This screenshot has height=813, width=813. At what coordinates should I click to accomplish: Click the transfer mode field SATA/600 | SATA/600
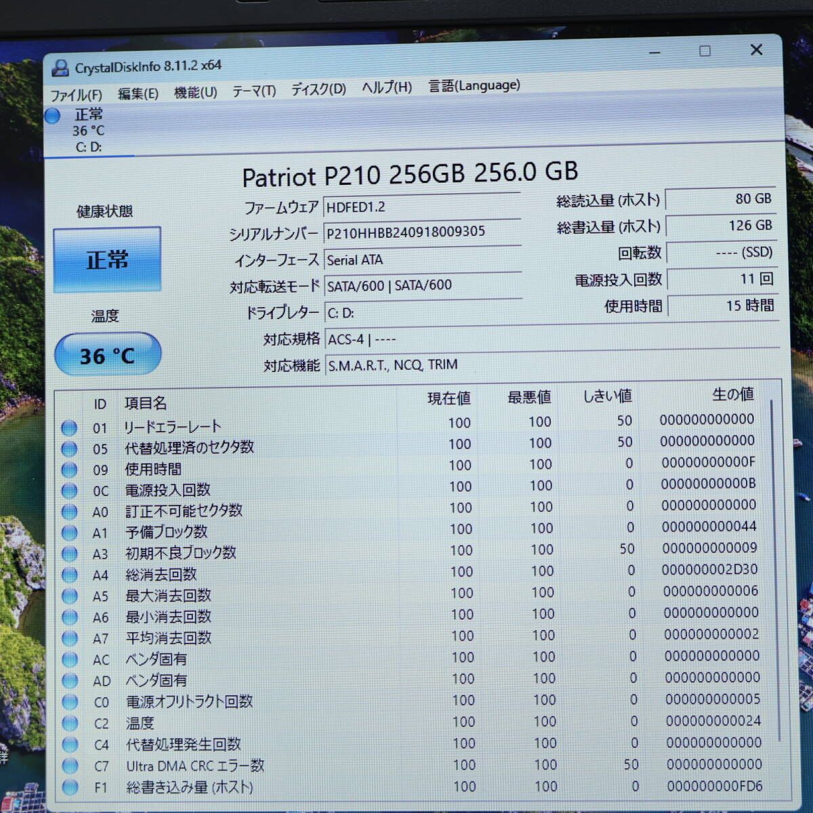pyautogui.click(x=423, y=285)
